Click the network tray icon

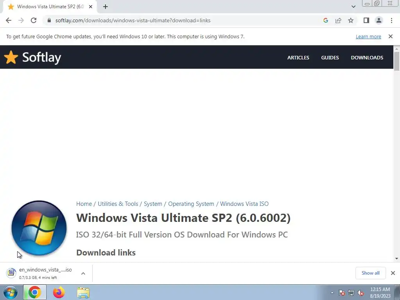[351, 293]
